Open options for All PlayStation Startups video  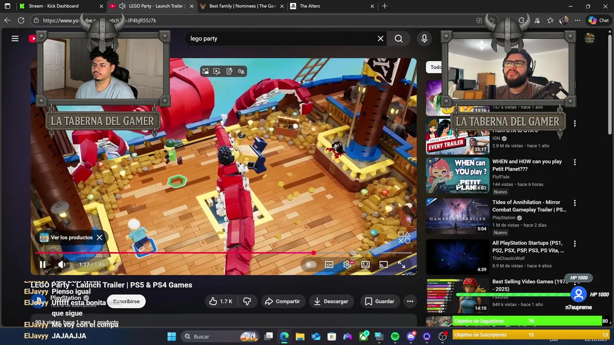(575, 244)
